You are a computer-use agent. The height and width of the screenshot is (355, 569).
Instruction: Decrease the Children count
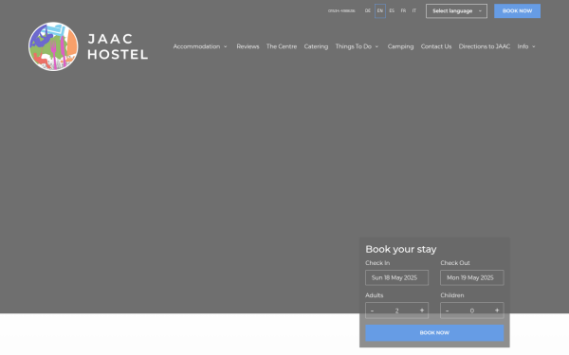point(447,311)
